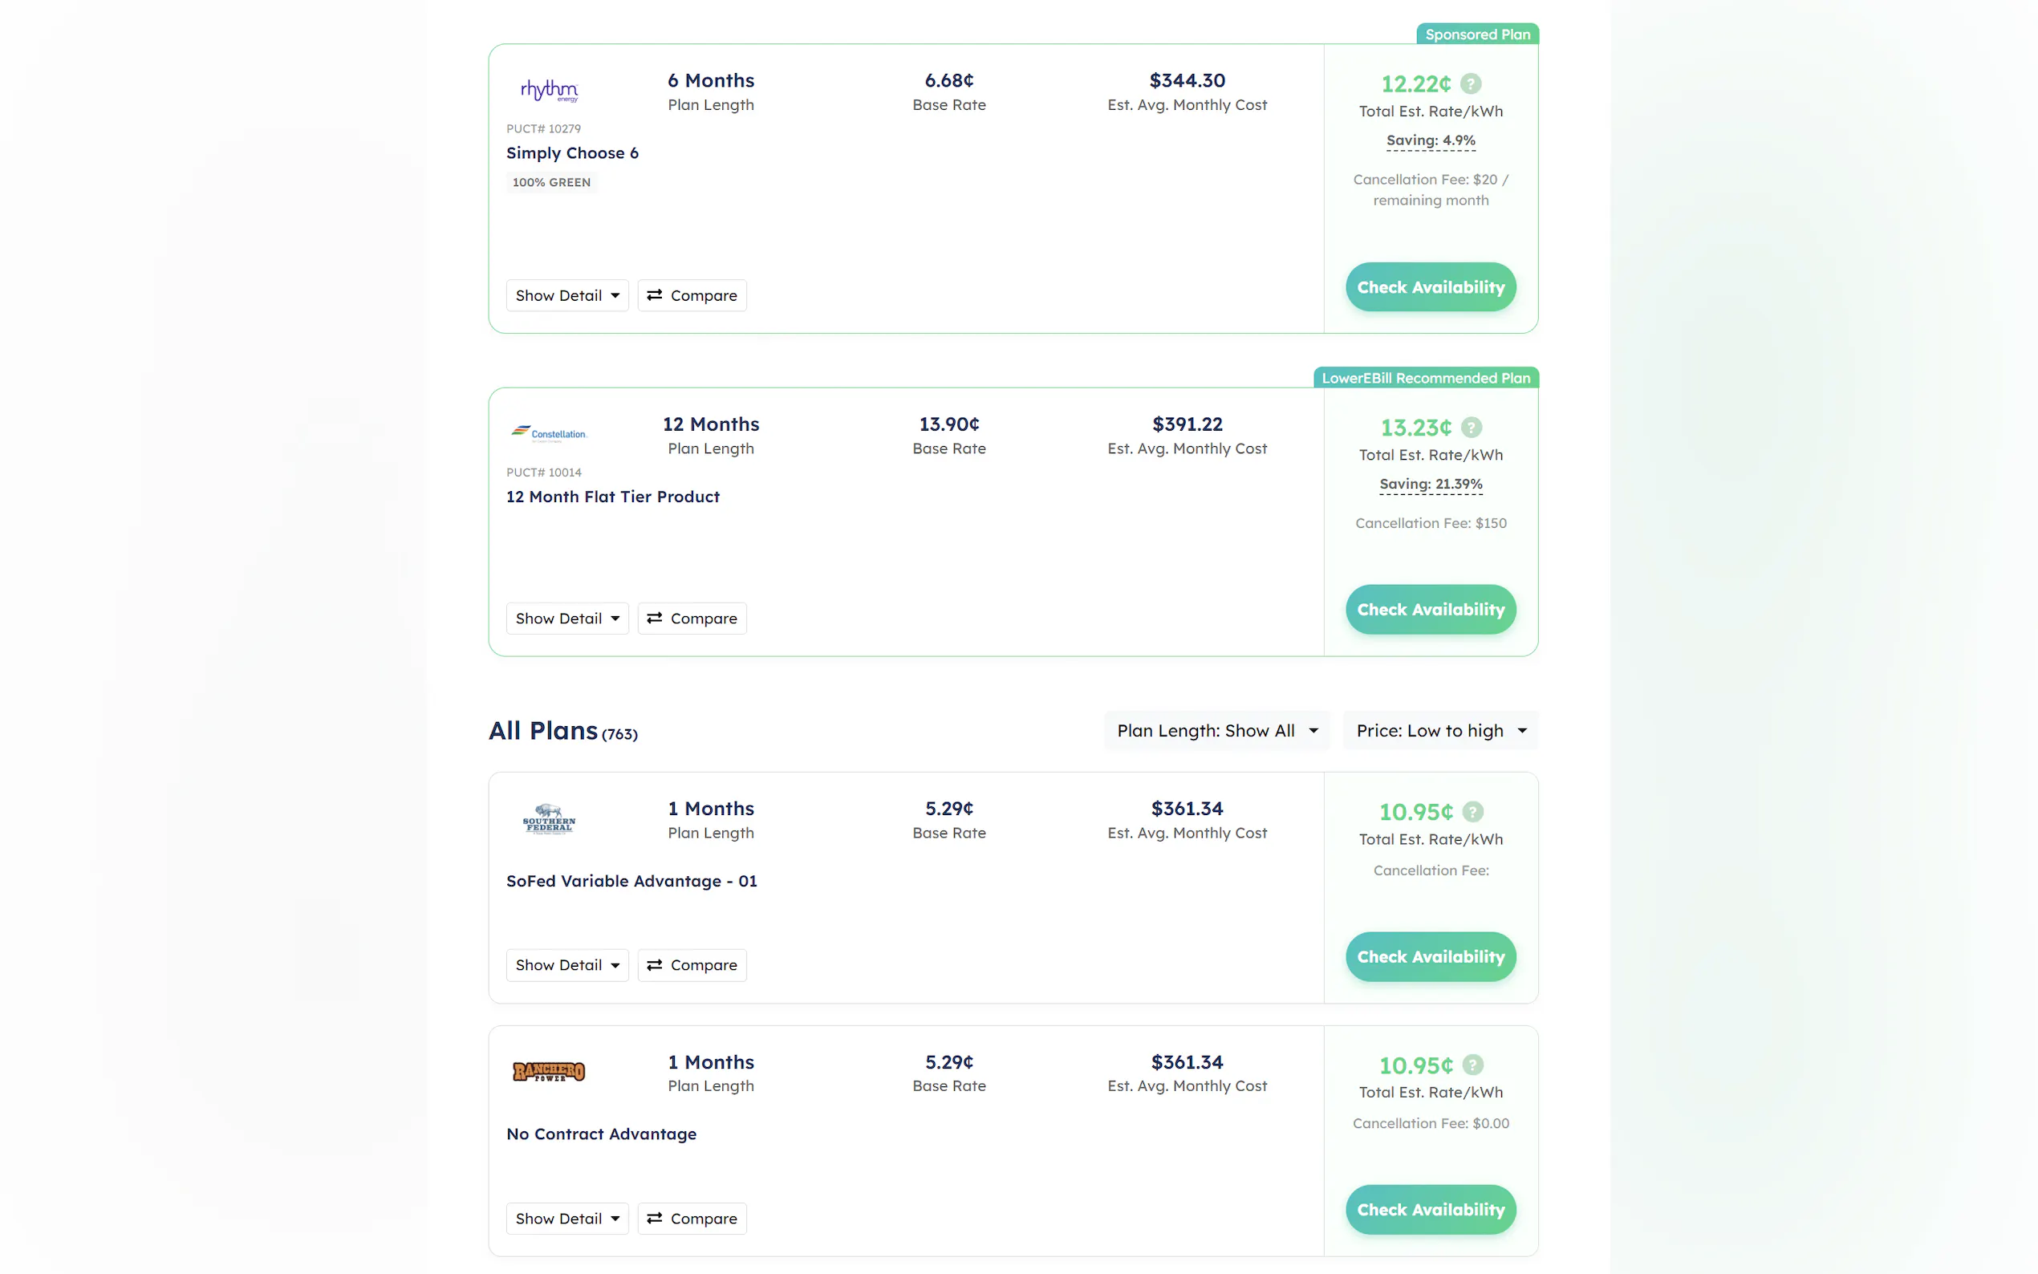Viewport: 2038px width, 1274px height.
Task: Open the Plan Length: Show All dropdown
Action: coord(1216,731)
